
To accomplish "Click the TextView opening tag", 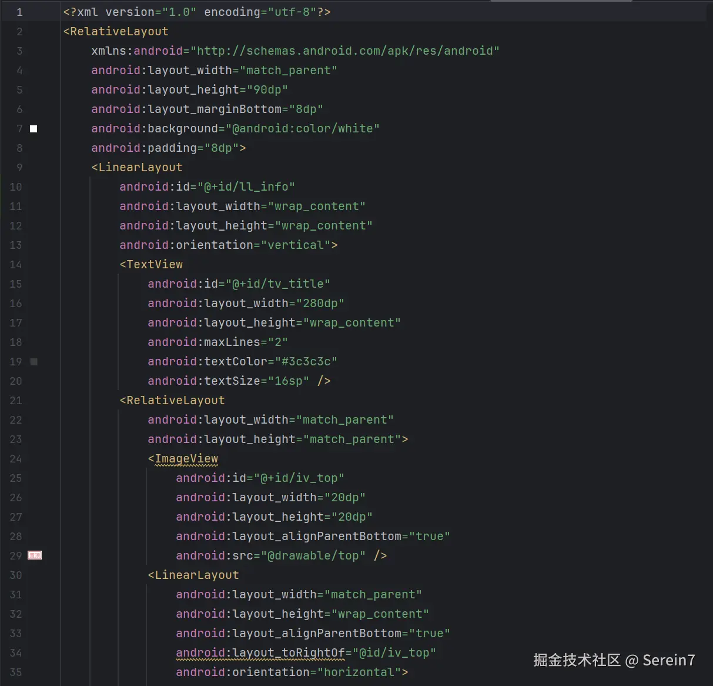I will point(151,264).
